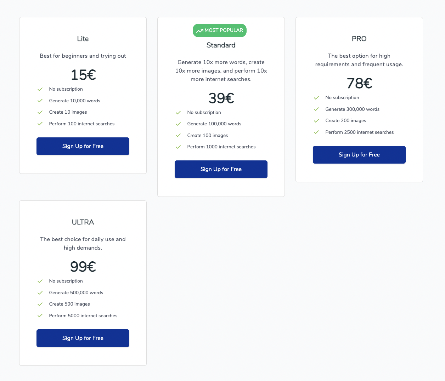
Task: Click checkmark beside Perform 2500 internet searches
Action: (x=316, y=132)
